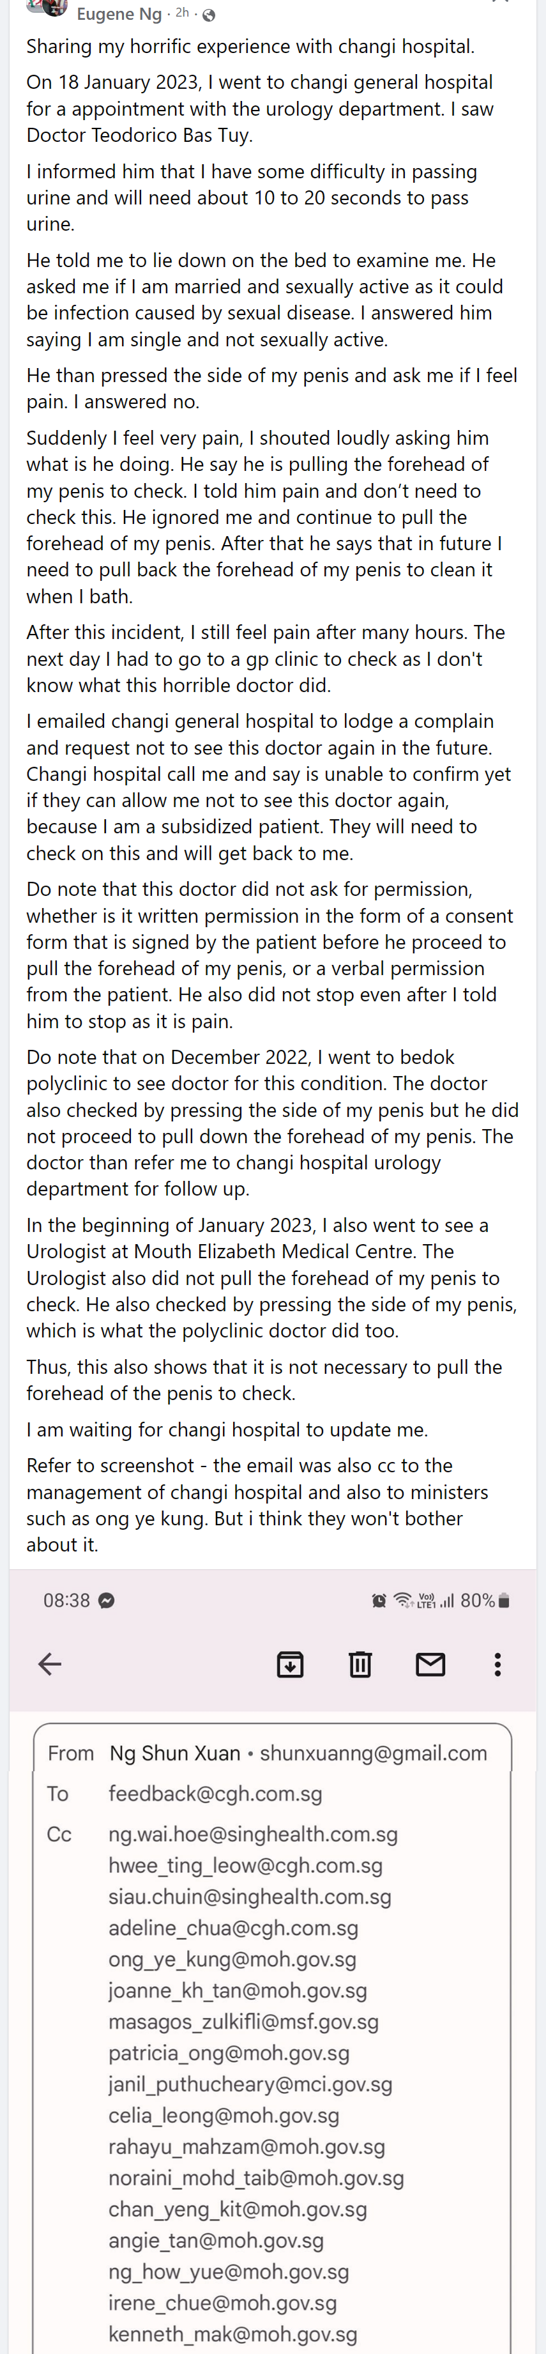Click the alarm icon in status bar
This screenshot has width=546, height=2354.
point(379,1600)
